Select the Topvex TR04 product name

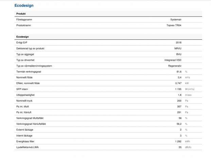pos(174,25)
